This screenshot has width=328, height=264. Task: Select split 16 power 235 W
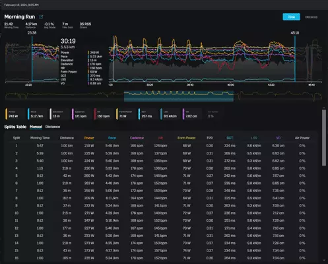click(89, 258)
